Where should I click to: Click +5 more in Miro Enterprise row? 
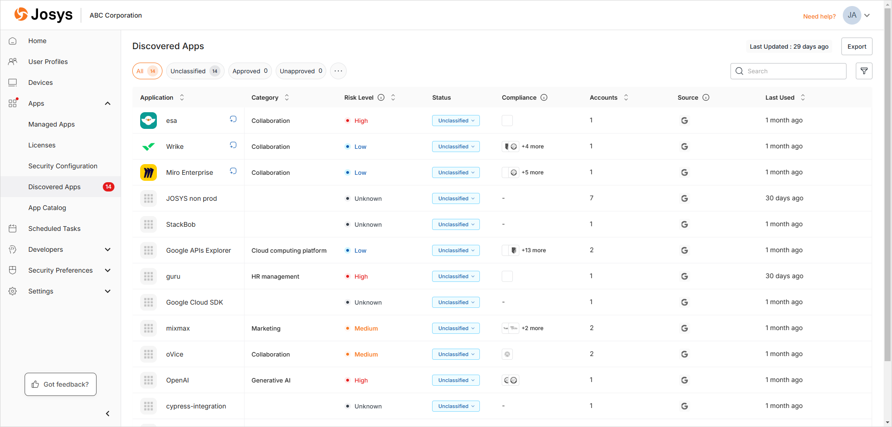532,172
